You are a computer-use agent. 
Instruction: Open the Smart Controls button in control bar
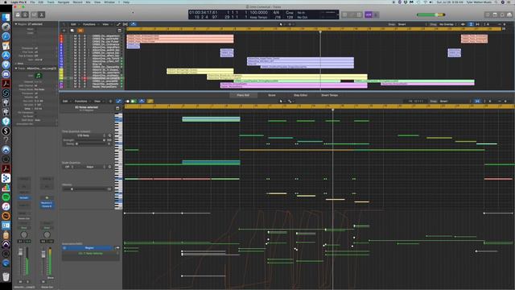point(34,14)
